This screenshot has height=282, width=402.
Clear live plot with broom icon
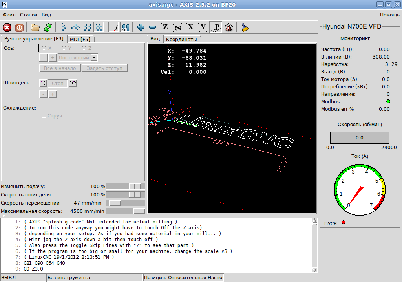coord(245,27)
